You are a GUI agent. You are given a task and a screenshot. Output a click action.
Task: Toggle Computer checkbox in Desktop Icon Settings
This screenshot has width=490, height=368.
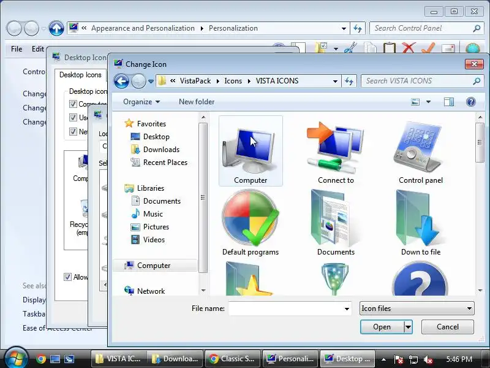point(73,104)
